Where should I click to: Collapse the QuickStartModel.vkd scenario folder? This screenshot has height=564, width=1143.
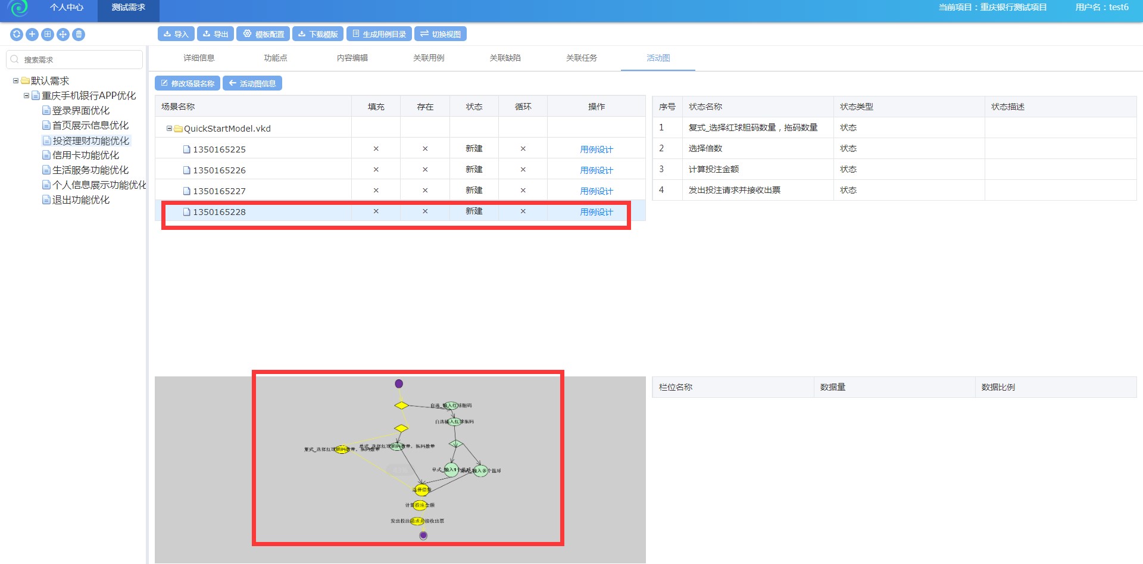pyautogui.click(x=169, y=129)
